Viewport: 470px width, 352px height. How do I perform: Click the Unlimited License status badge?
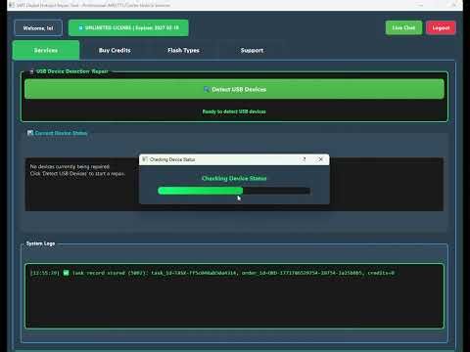pos(128,28)
